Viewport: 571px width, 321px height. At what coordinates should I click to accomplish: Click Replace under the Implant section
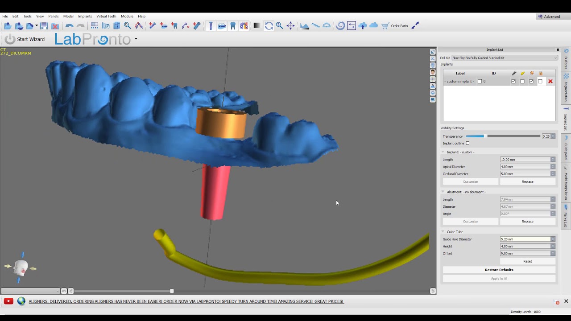pyautogui.click(x=528, y=181)
